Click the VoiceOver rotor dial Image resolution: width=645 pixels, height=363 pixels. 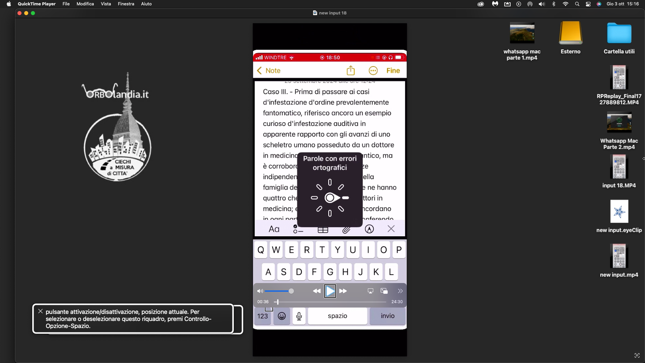tap(330, 198)
